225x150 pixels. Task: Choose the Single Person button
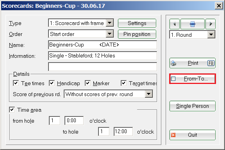193,106
